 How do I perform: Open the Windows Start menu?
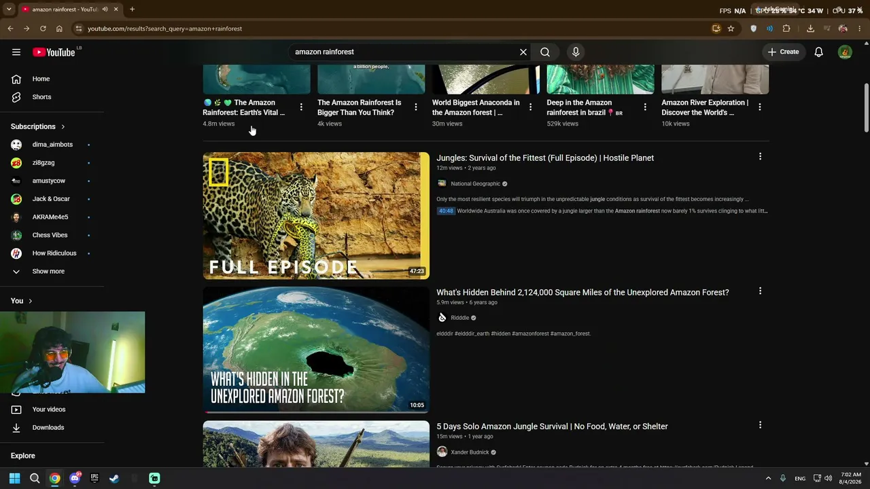coord(15,478)
